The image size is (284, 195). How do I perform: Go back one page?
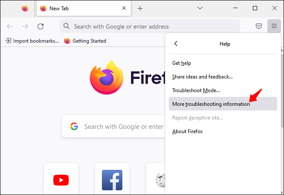(x=10, y=26)
